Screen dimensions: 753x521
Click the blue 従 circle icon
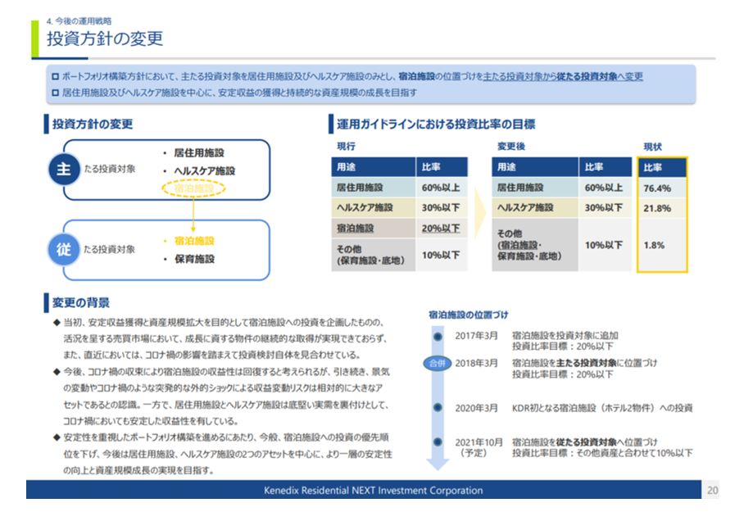tap(64, 249)
